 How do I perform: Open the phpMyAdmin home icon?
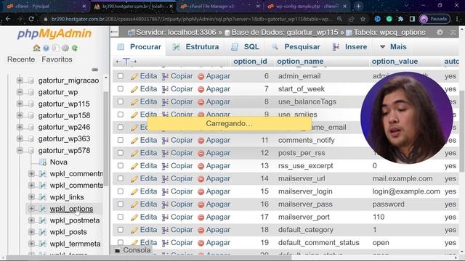tap(36, 48)
